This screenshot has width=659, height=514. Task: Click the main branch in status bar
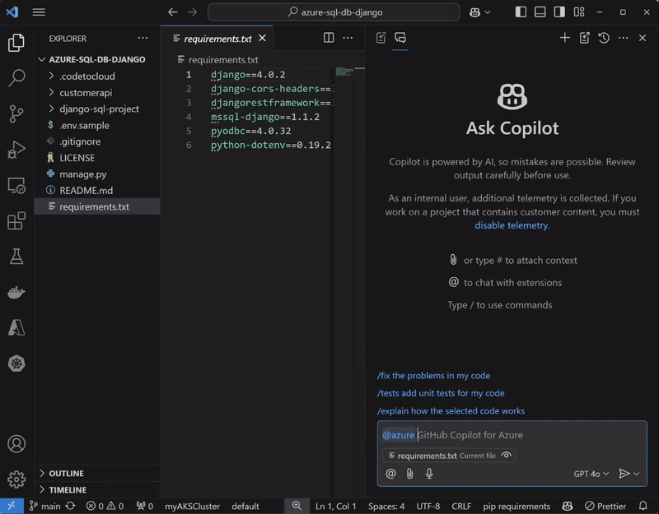tap(45, 506)
